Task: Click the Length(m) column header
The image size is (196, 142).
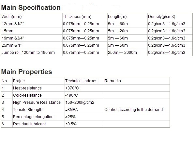Action: point(117,16)
